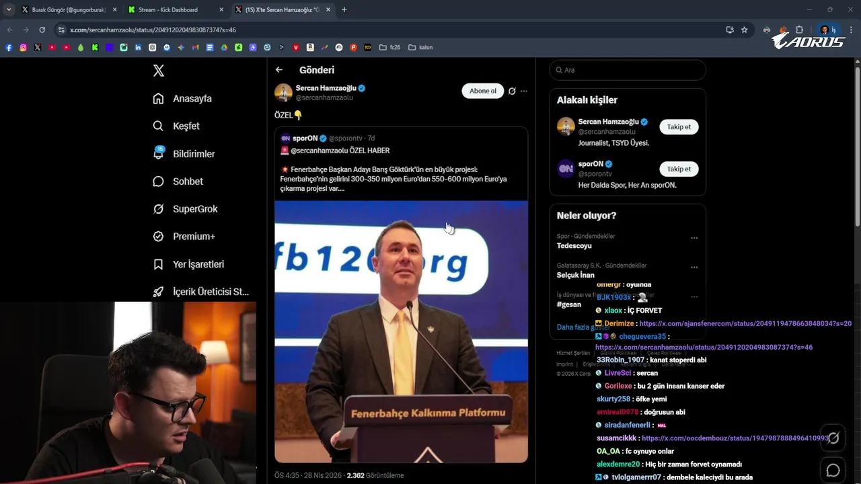Open ajansfenercom link in chat by Derimize

tap(745, 323)
